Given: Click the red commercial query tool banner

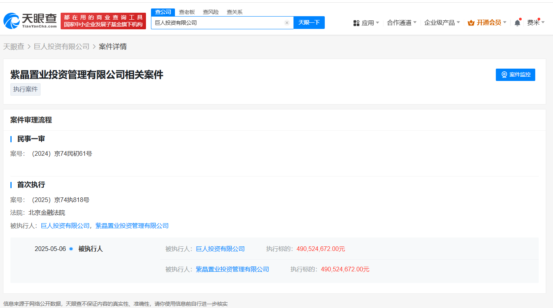Looking at the screenshot, I should 103,21.
